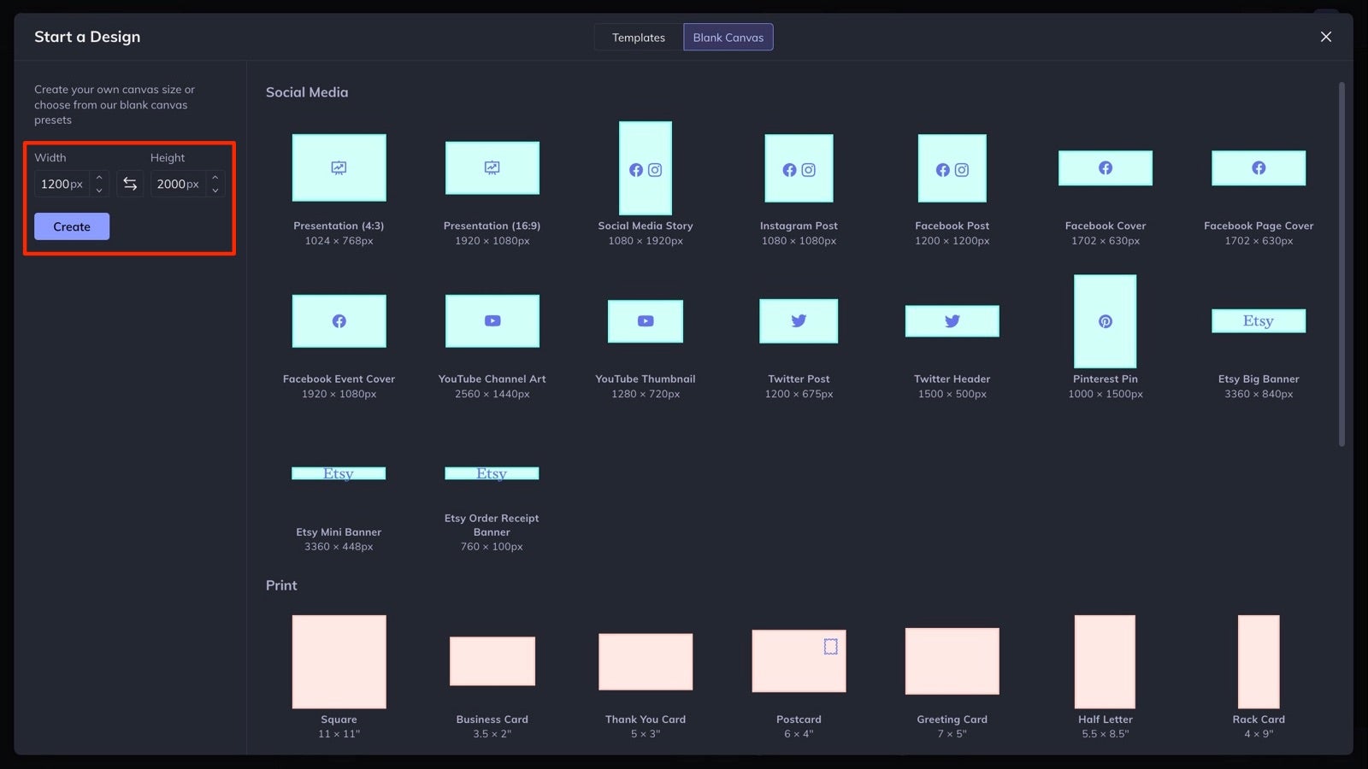
Task: Choose the Postcard print preset
Action: pos(798,661)
